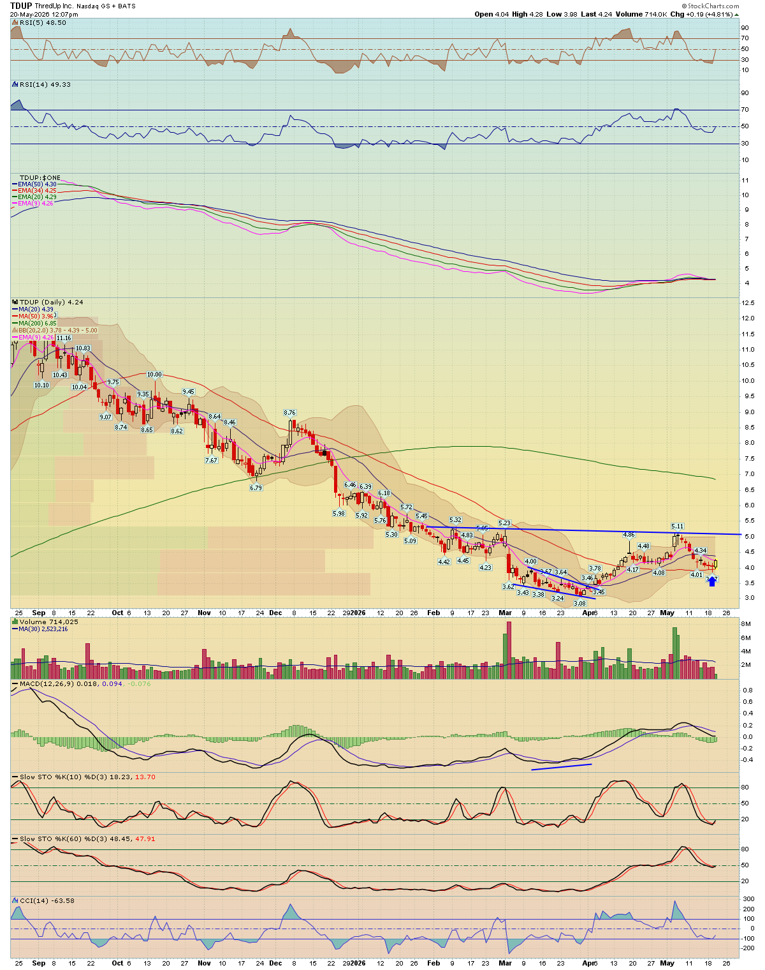Click the 11.16 price high annotation
The image size is (765, 970).
coord(64,338)
